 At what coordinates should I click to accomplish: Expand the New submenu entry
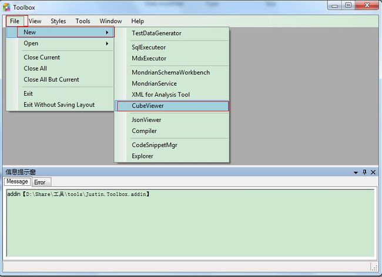(x=60, y=32)
